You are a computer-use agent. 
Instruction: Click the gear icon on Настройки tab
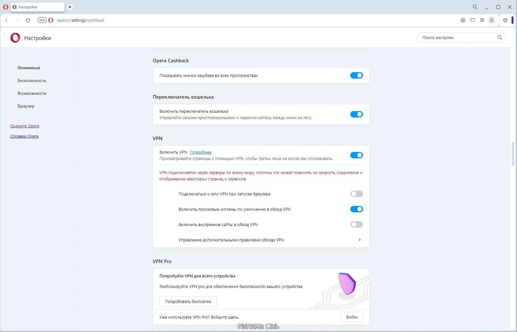(15, 7)
